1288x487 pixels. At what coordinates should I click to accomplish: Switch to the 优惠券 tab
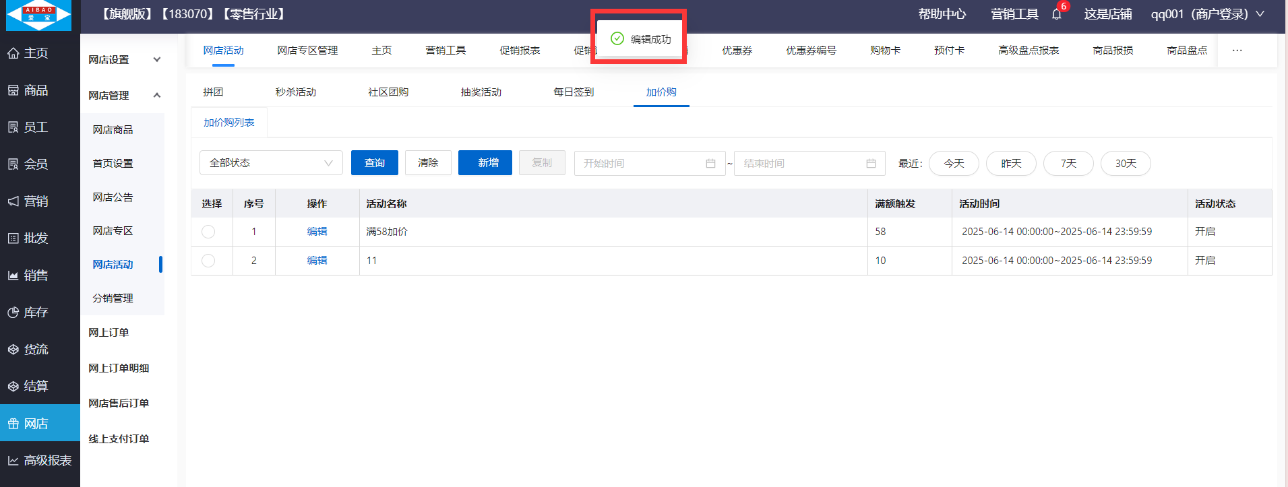pyautogui.click(x=737, y=51)
